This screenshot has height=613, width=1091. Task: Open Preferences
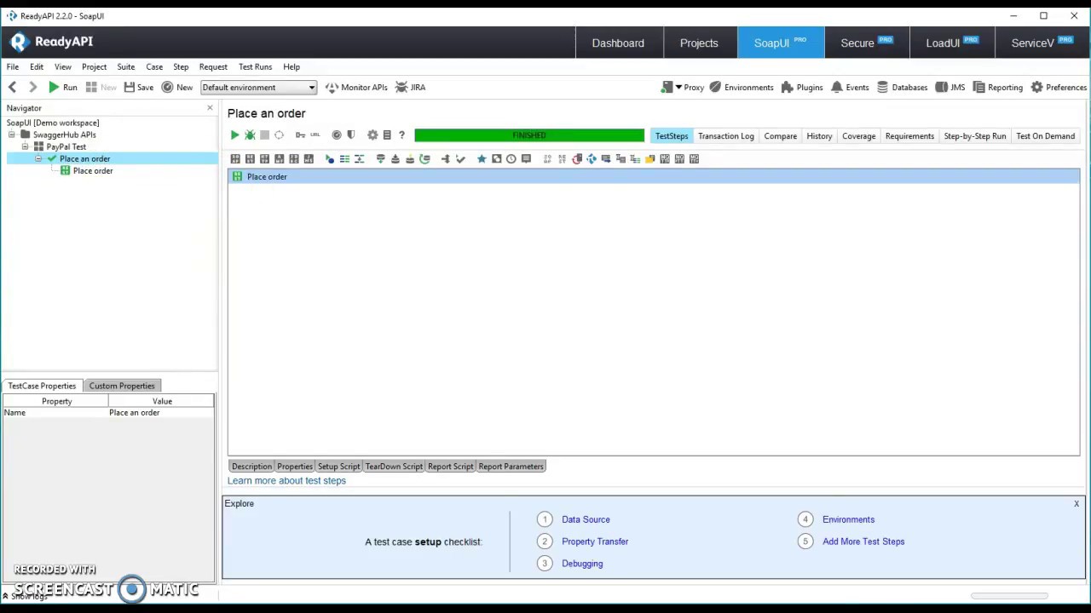pos(1058,87)
